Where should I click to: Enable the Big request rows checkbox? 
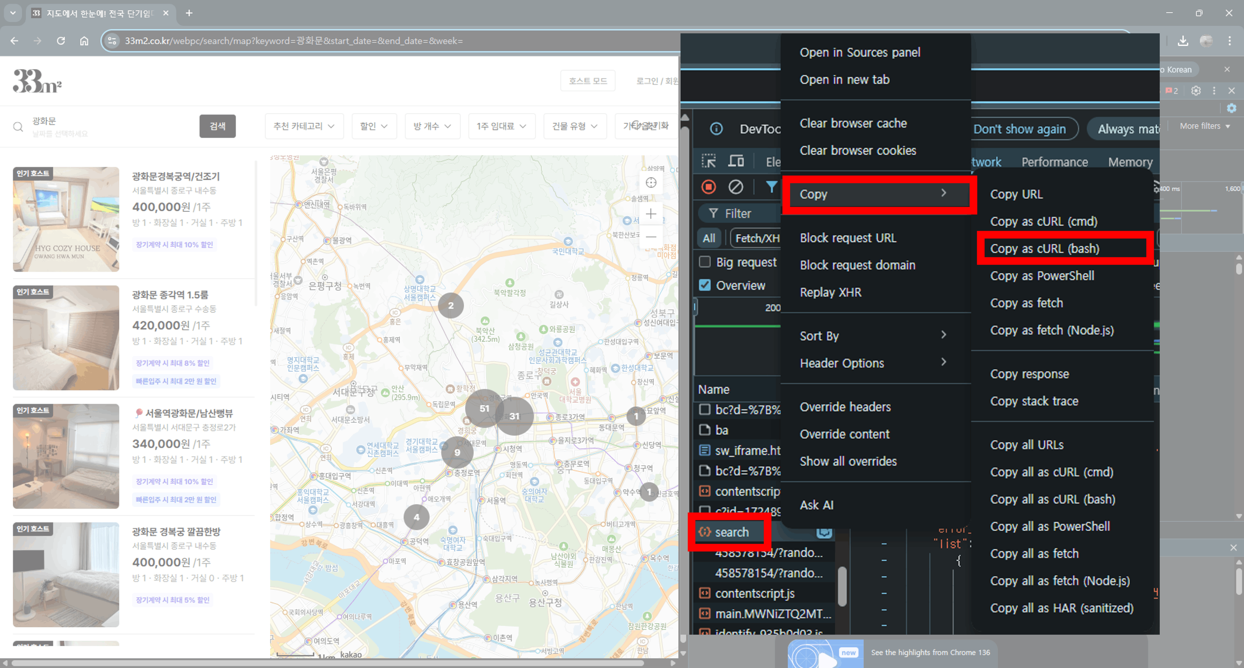click(x=705, y=262)
